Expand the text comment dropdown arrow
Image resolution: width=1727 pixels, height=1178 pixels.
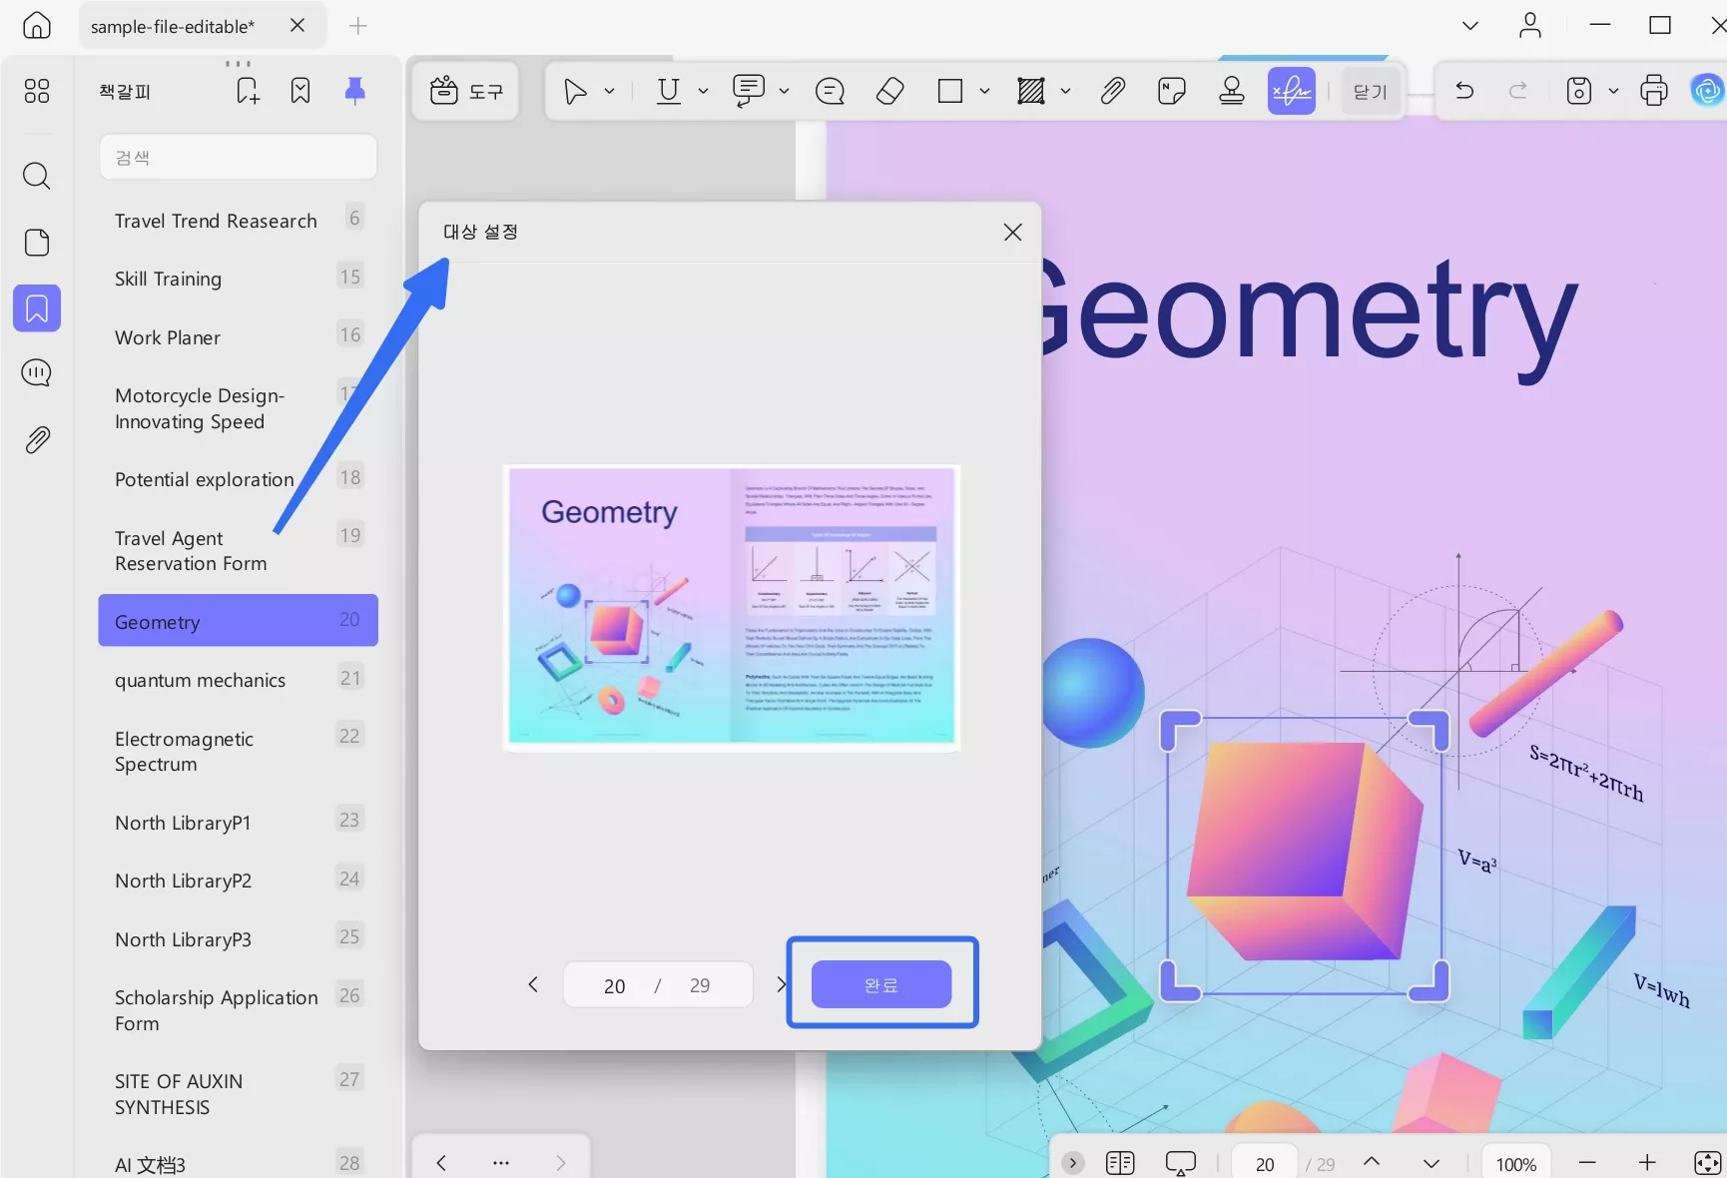click(784, 92)
